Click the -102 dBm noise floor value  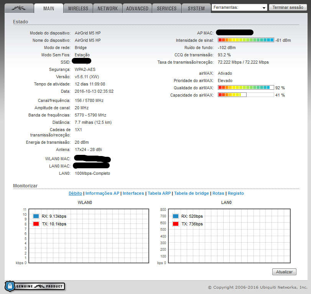227,48
